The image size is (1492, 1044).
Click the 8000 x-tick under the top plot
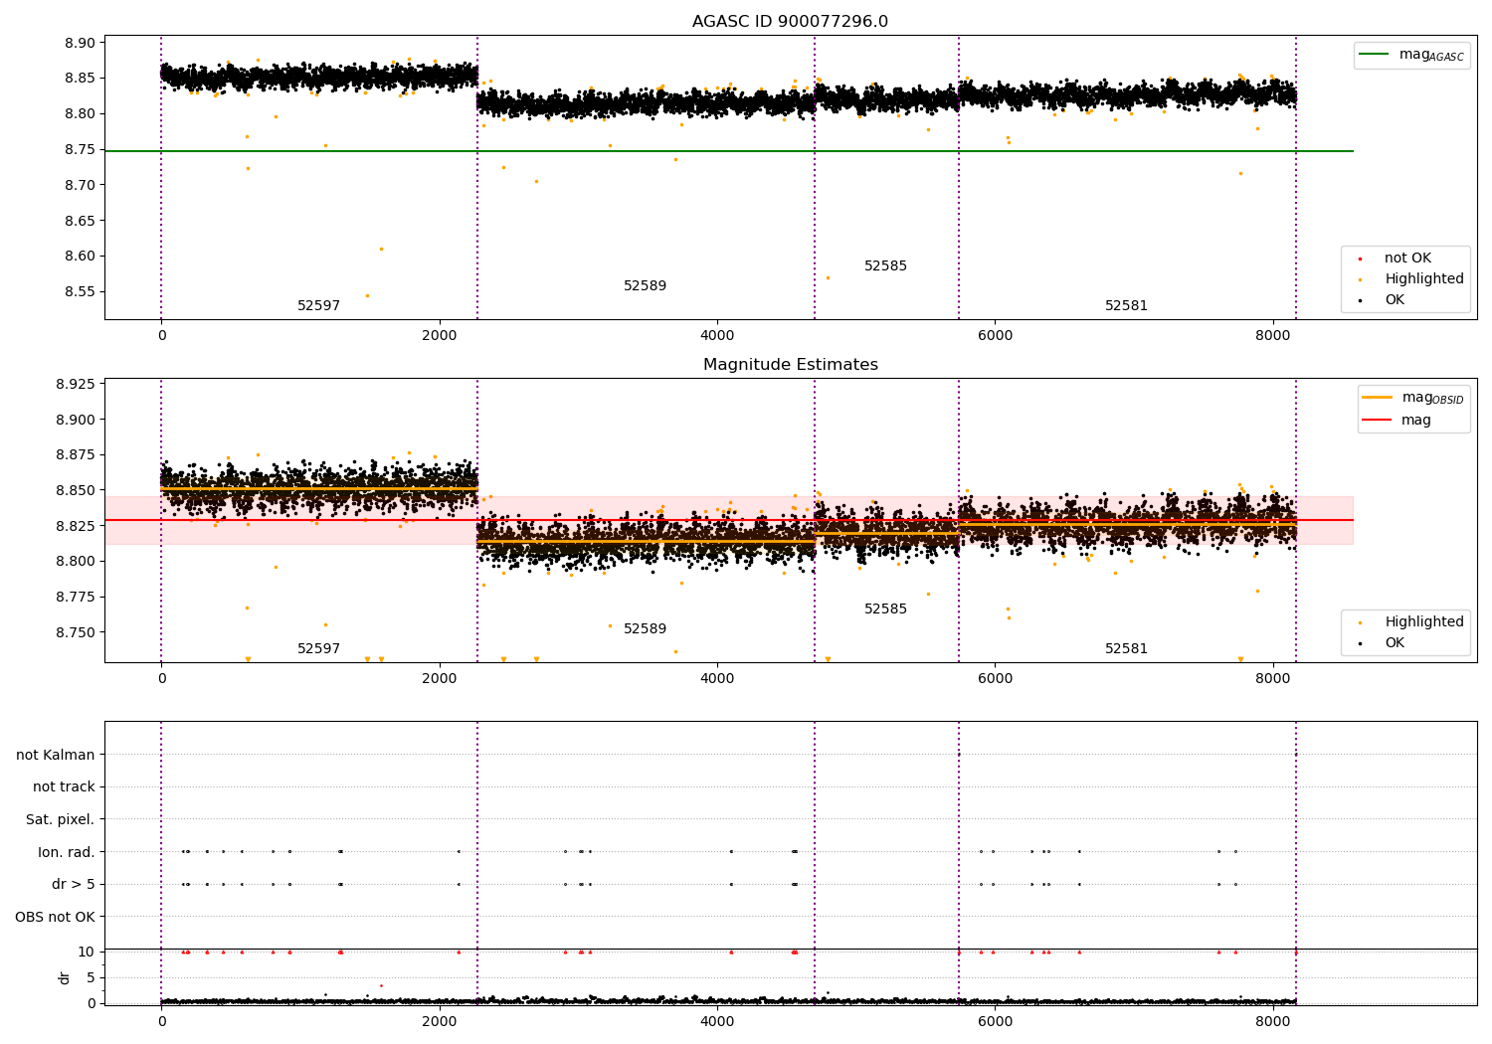pos(1273,336)
